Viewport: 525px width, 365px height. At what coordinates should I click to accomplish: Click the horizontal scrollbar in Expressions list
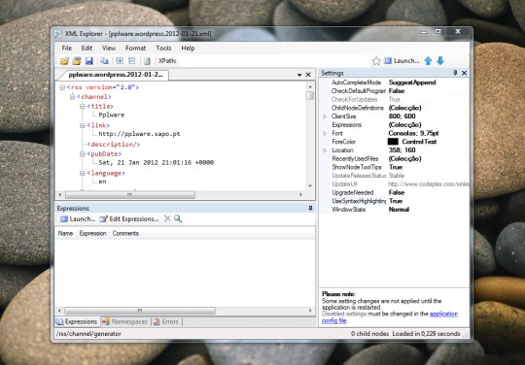(x=140, y=311)
